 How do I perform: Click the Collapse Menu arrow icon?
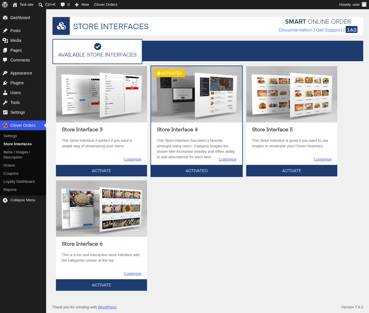5,200
